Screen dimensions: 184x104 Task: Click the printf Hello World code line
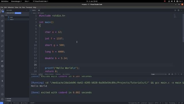coord(62,68)
